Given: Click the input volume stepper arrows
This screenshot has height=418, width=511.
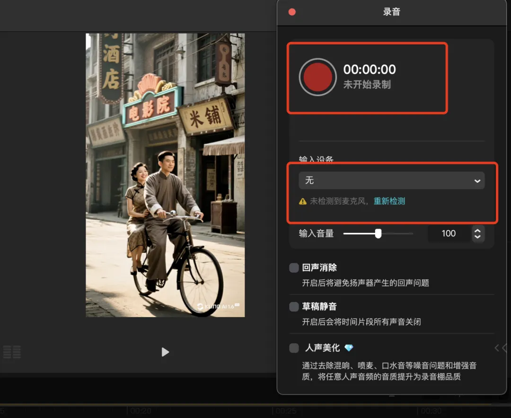Looking at the screenshot, I should point(477,233).
